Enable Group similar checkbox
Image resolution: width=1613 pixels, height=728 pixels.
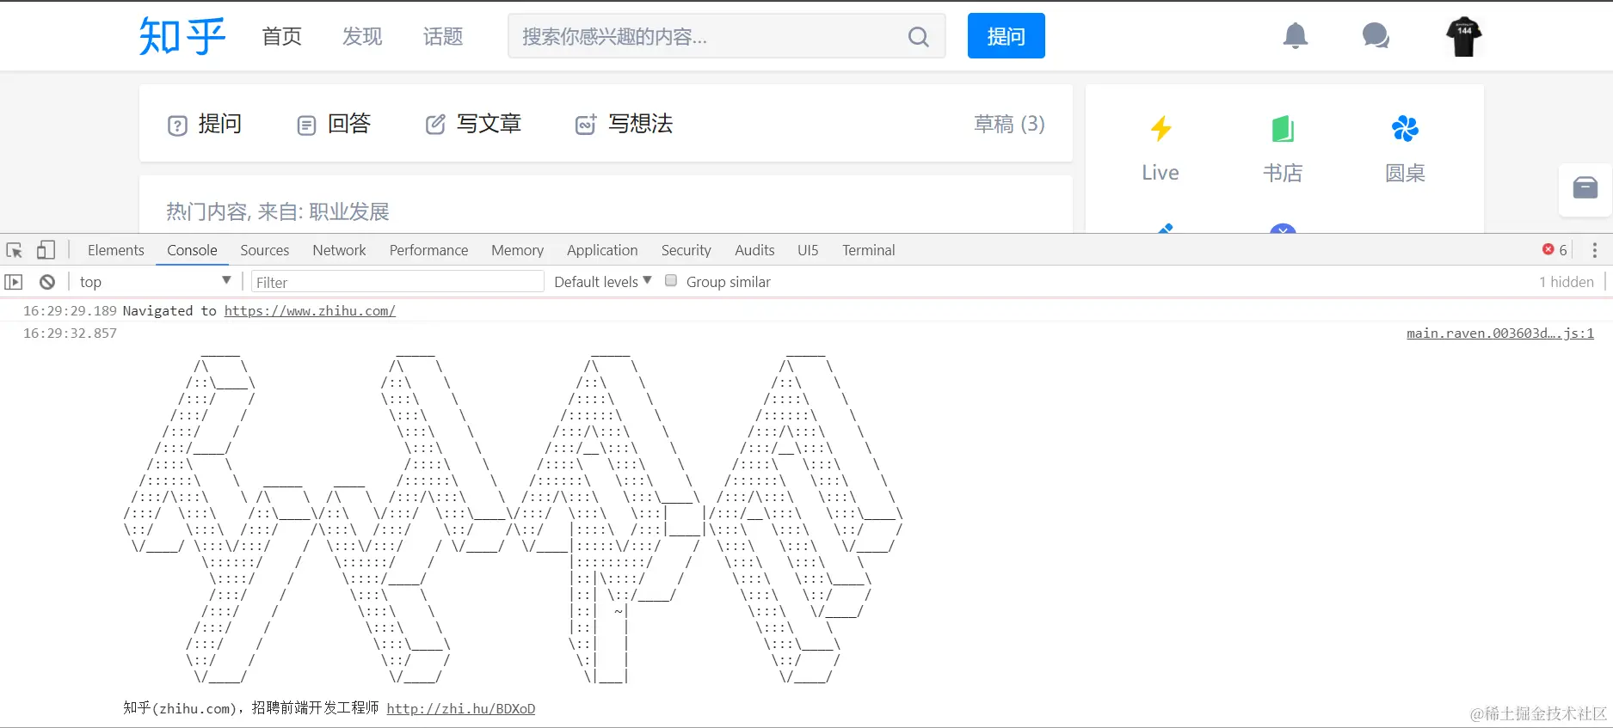(671, 281)
